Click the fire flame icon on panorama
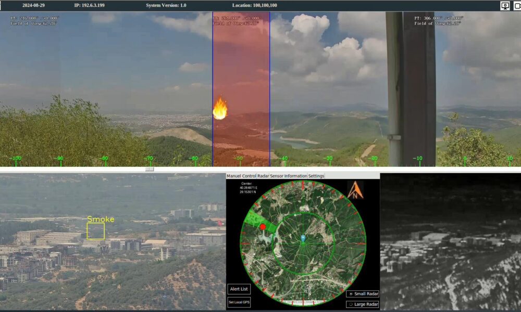This screenshot has width=521, height=312. (220, 109)
